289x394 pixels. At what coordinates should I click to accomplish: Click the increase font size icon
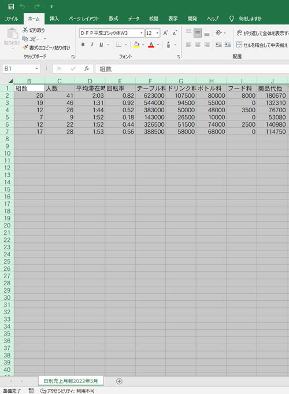165,33
